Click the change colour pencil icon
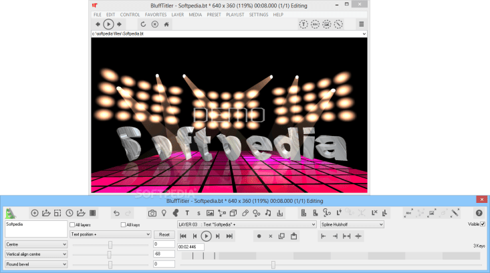The image size is (490, 273). tap(455, 213)
